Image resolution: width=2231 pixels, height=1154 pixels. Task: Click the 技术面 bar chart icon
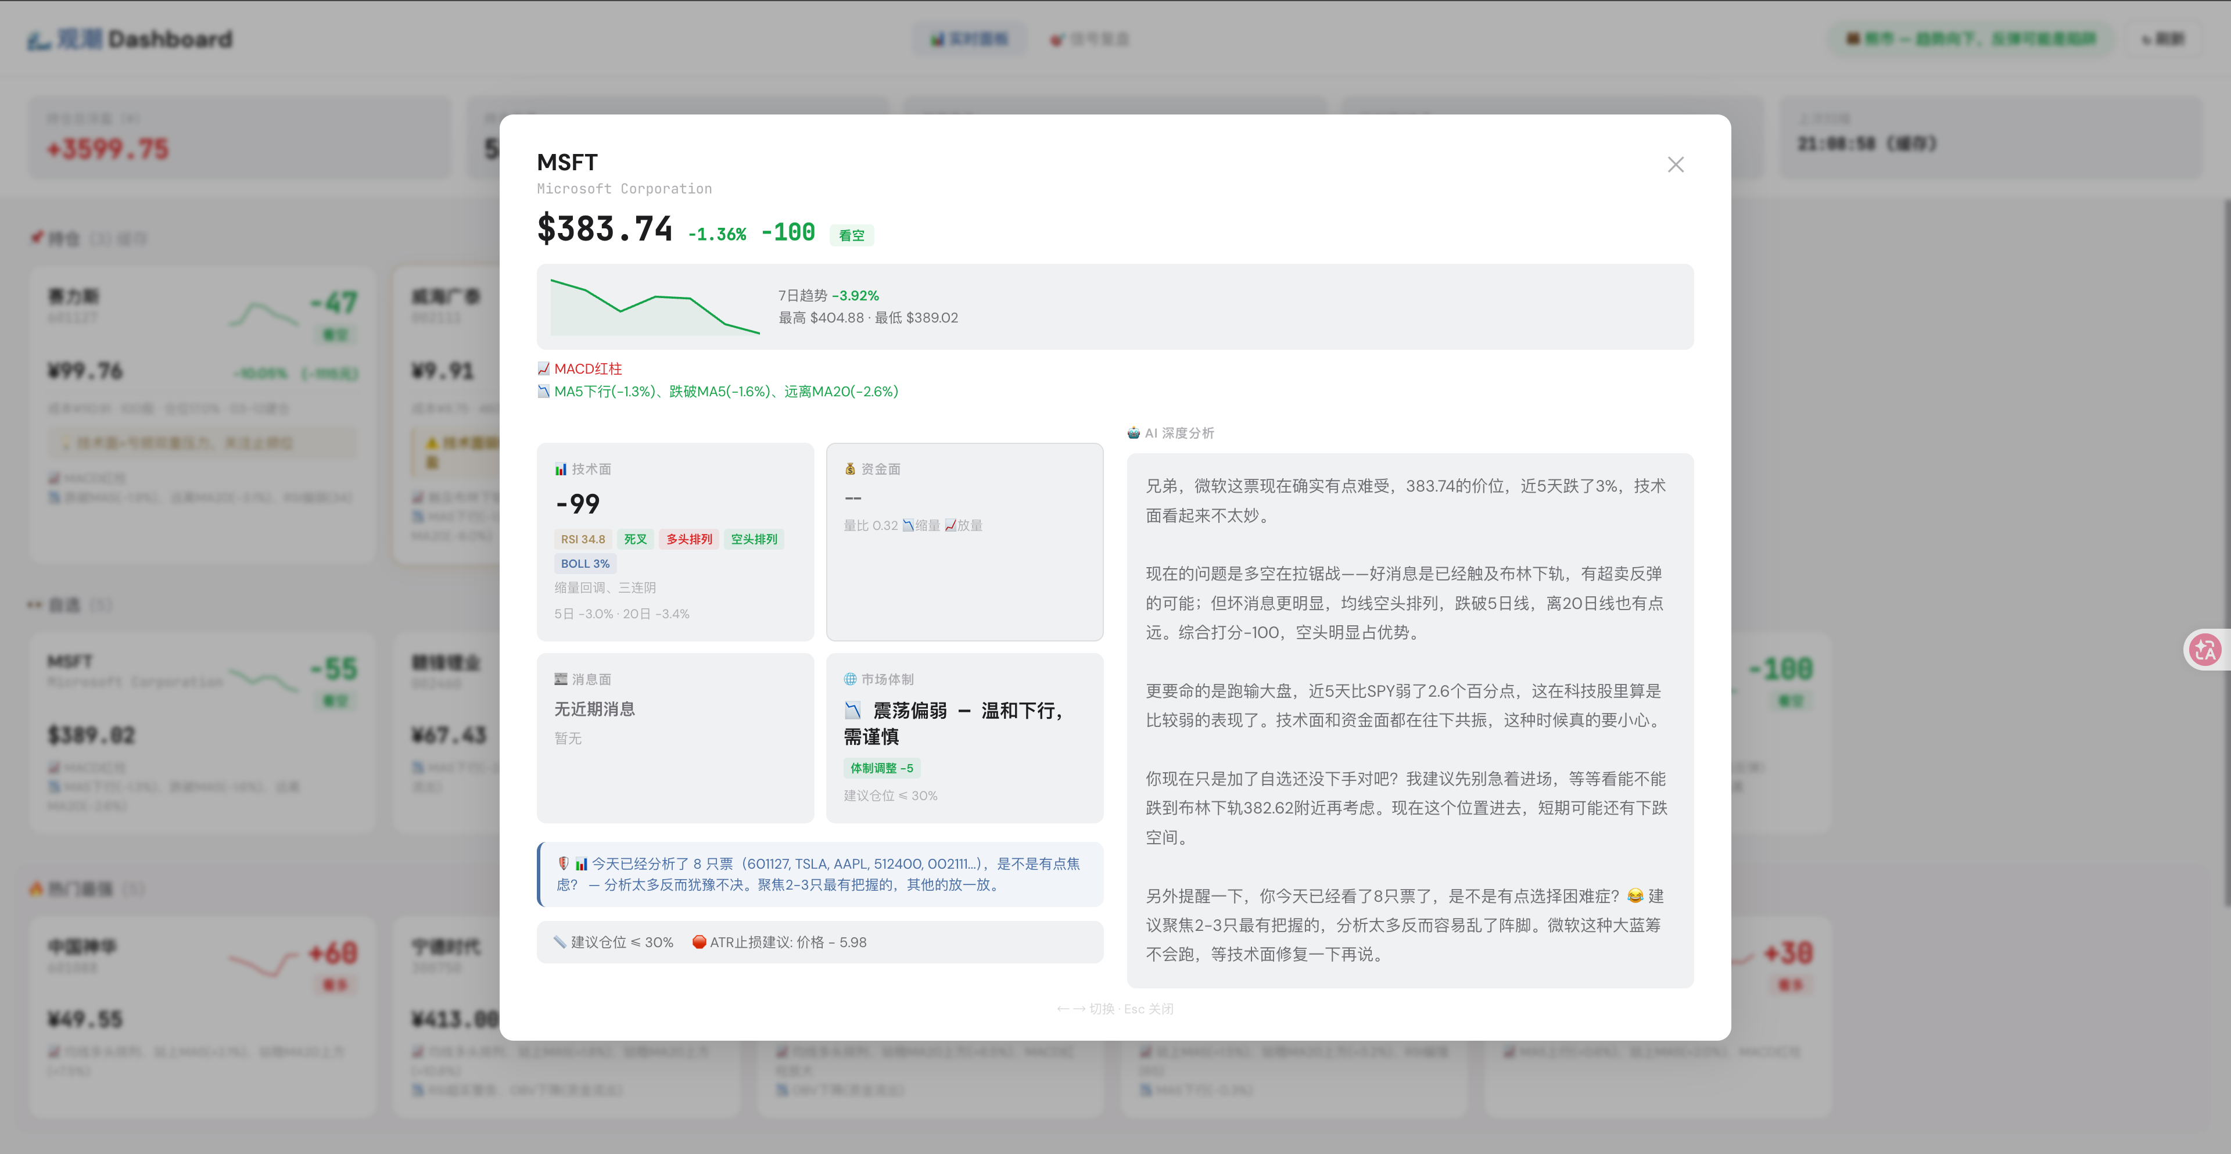click(560, 469)
